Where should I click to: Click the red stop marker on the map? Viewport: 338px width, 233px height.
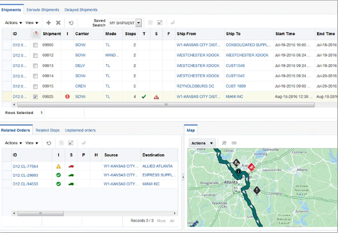(x=251, y=167)
